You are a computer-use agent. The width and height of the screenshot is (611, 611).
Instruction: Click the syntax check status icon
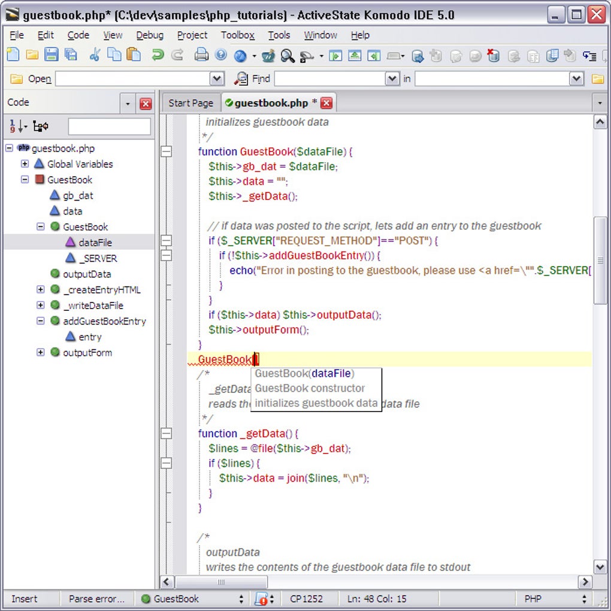tap(261, 598)
